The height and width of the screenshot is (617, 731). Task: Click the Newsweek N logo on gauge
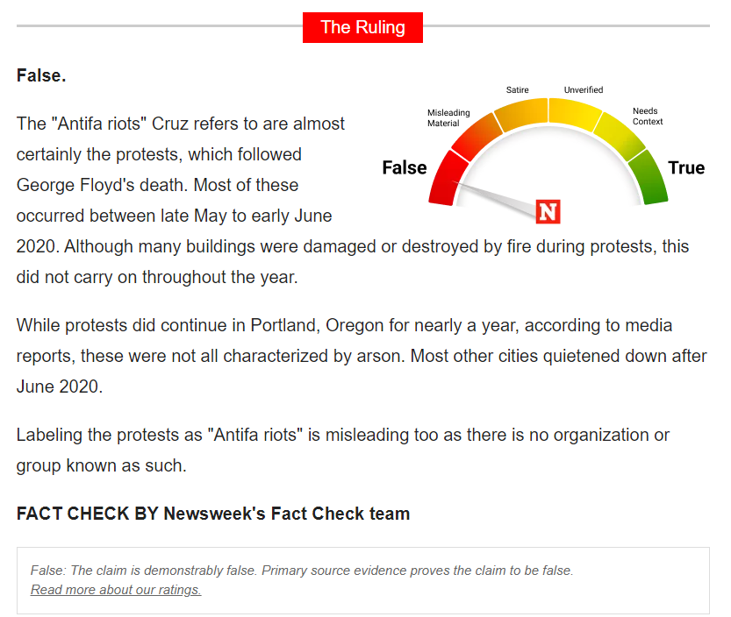[x=548, y=212]
